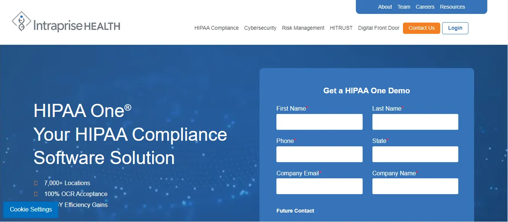
Task: Click the '100% OCR Acceptance' text
Action: coord(76,194)
